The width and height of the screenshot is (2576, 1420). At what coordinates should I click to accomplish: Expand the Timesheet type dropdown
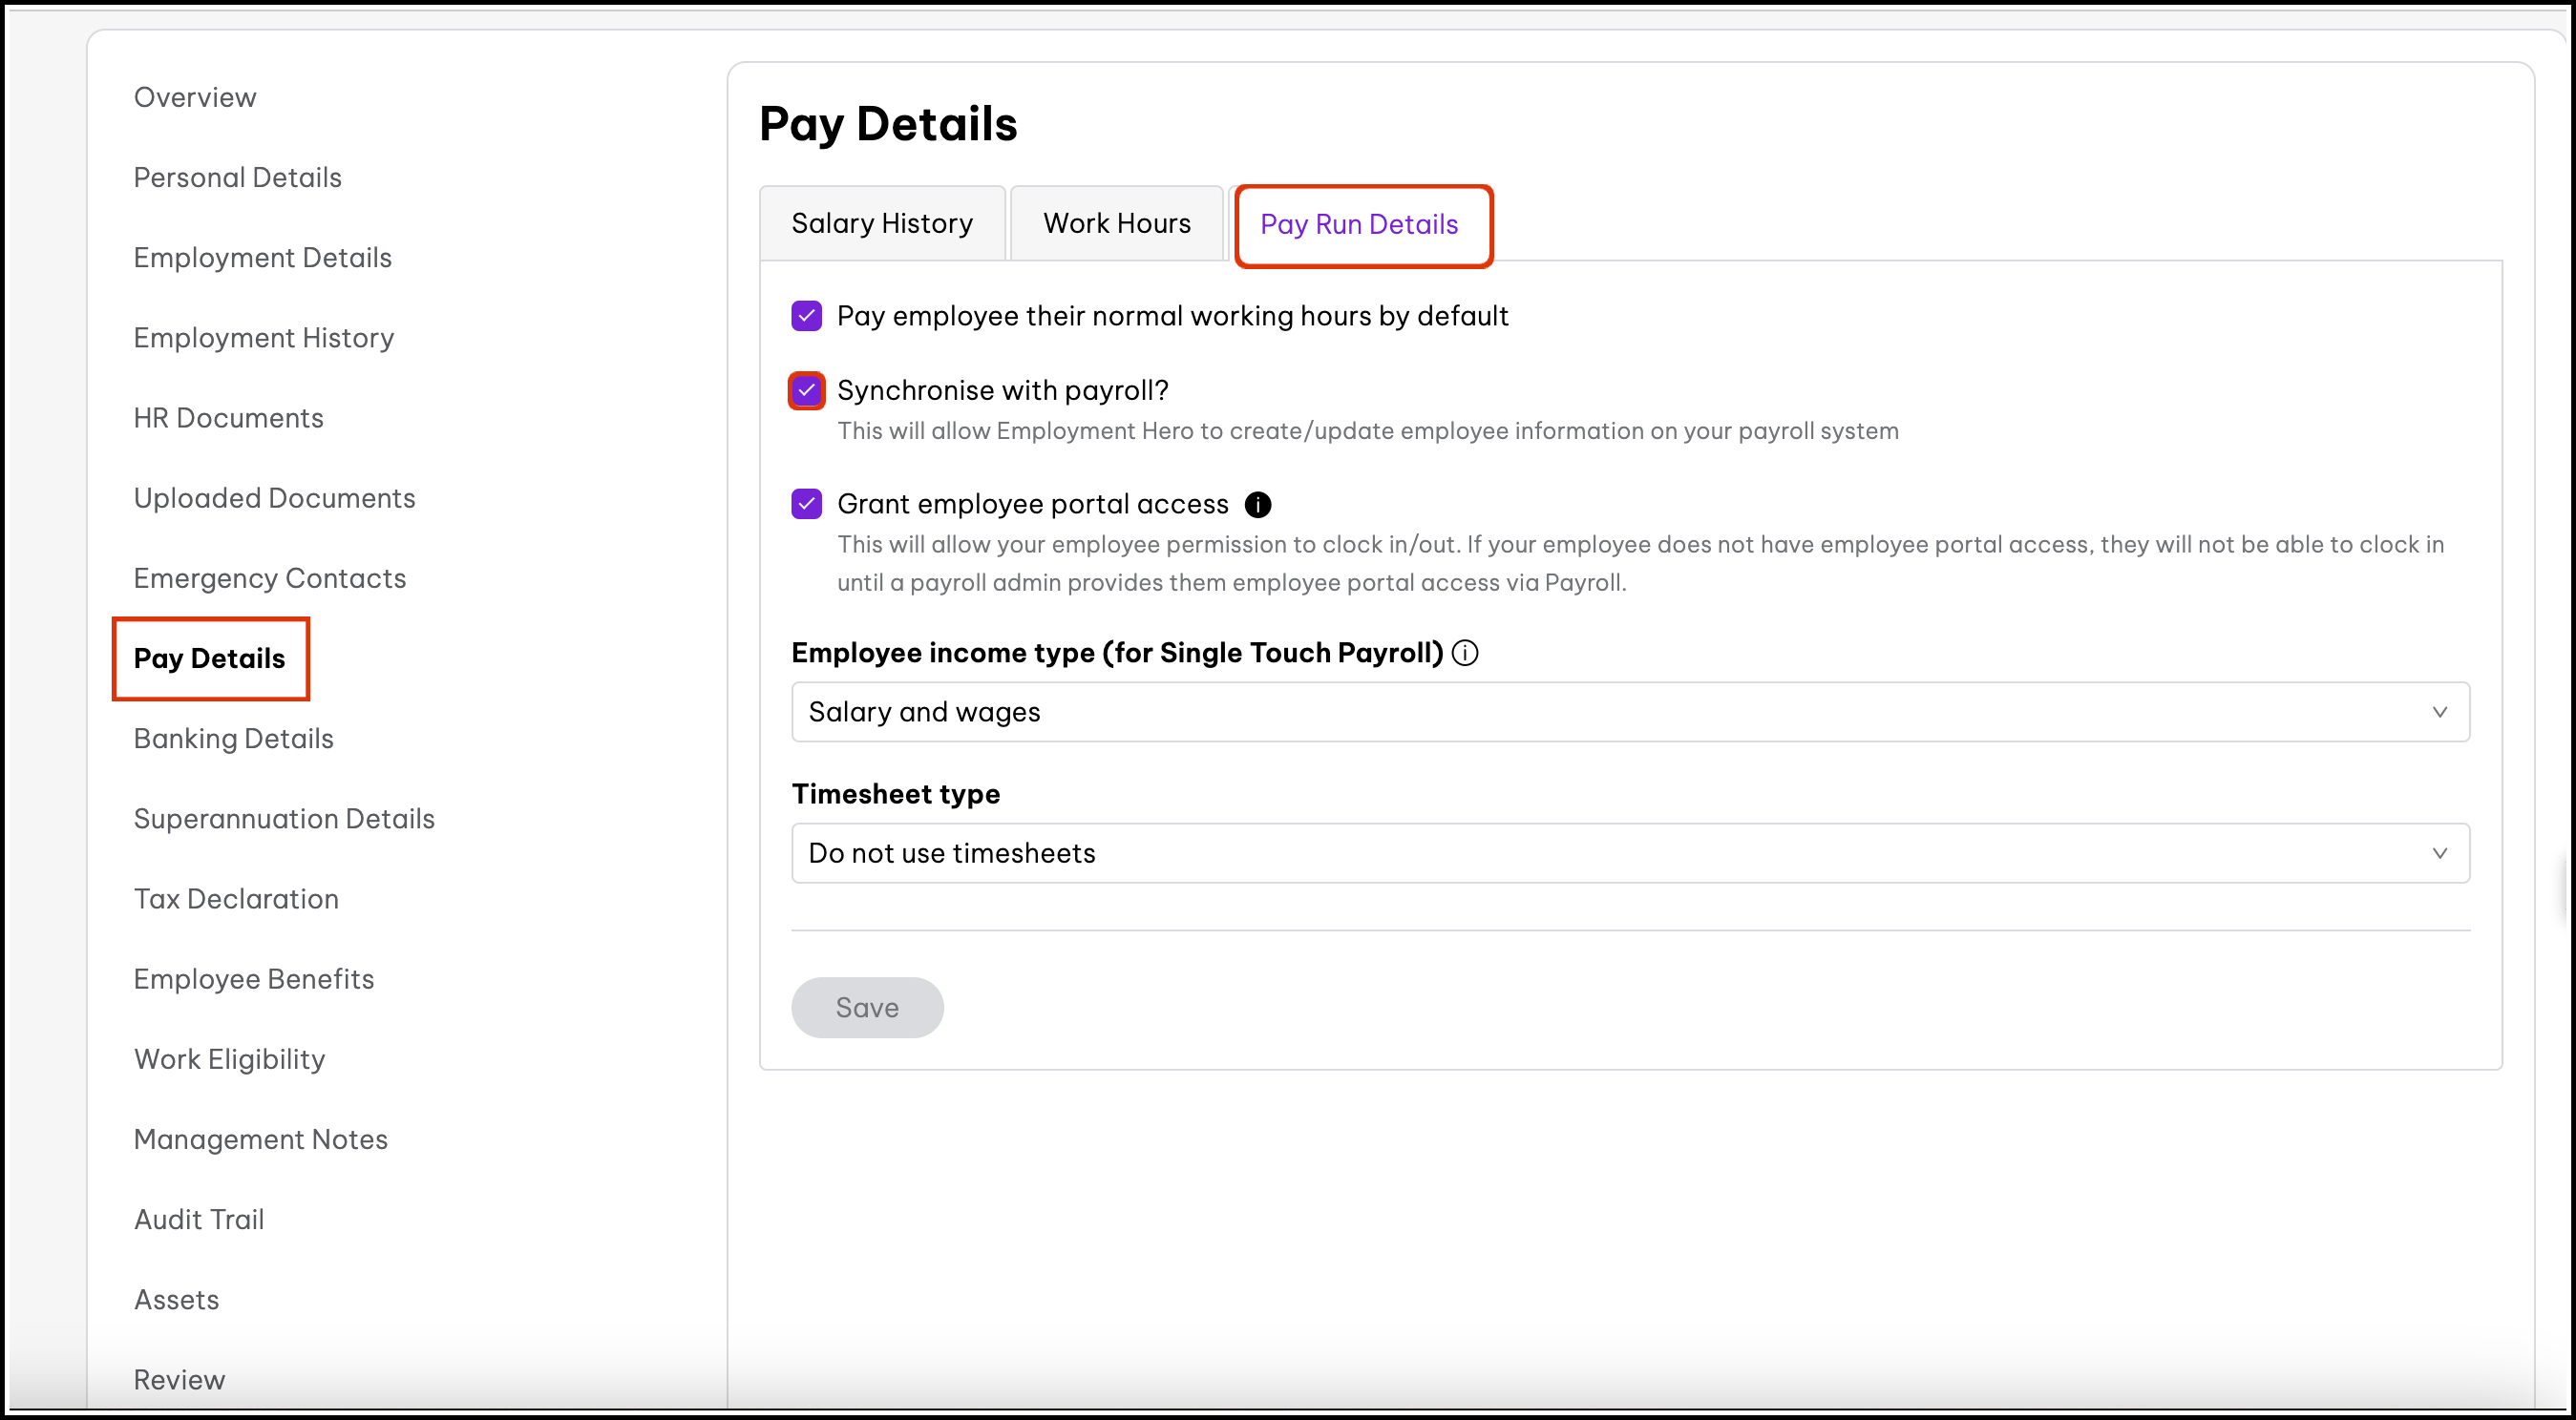[x=1628, y=852]
